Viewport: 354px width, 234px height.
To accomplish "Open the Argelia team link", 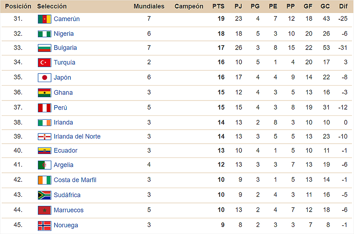I will 63,165.
